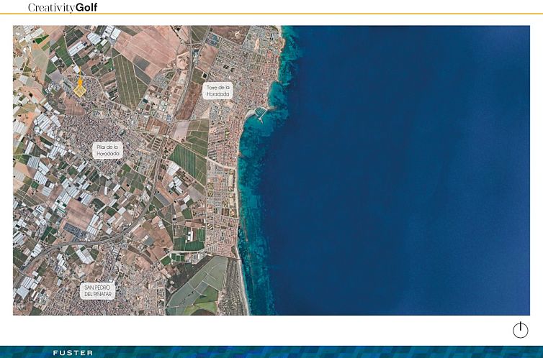Click the yellow highlighted plot under the pin
This screenshot has width=543, height=358.
point(79,91)
